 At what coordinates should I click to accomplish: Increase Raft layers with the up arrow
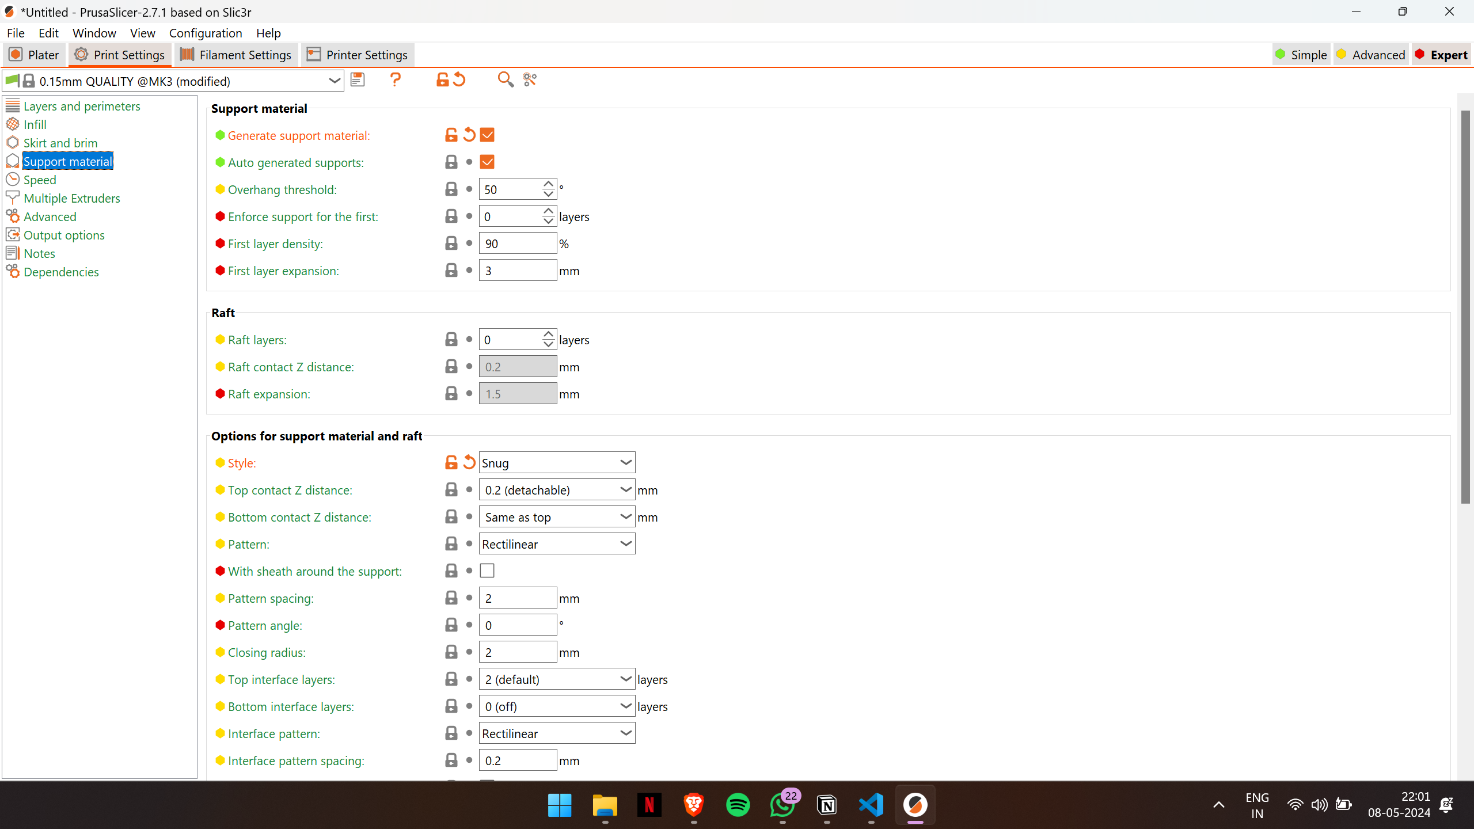click(548, 334)
